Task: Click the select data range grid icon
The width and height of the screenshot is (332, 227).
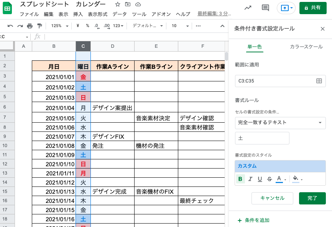Action: 319,81
